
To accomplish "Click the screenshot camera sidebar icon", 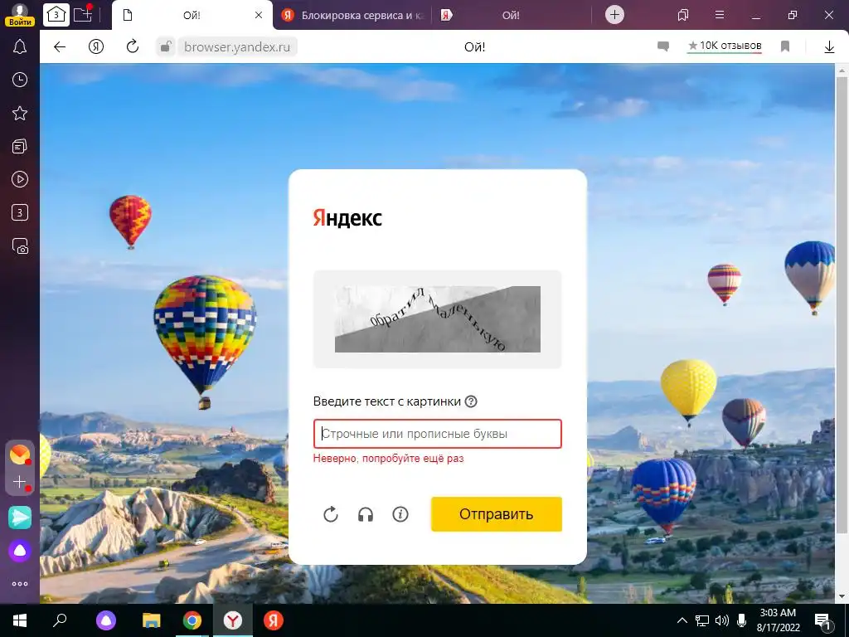I will coord(20,246).
